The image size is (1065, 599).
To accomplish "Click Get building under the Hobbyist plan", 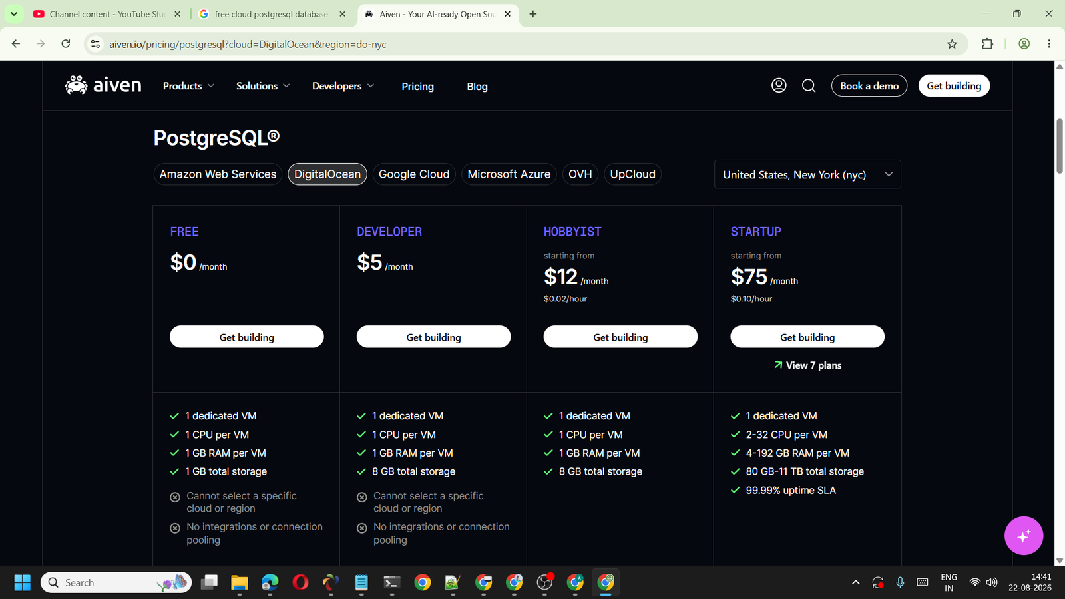I will 620,337.
